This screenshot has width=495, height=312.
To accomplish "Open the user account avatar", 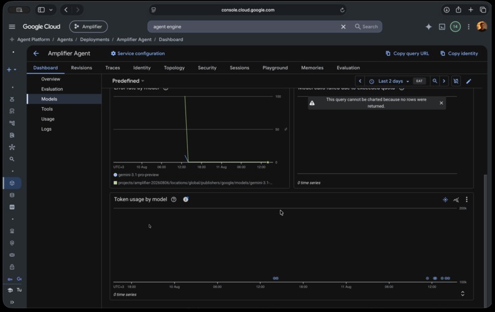I will pyautogui.click(x=481, y=26).
